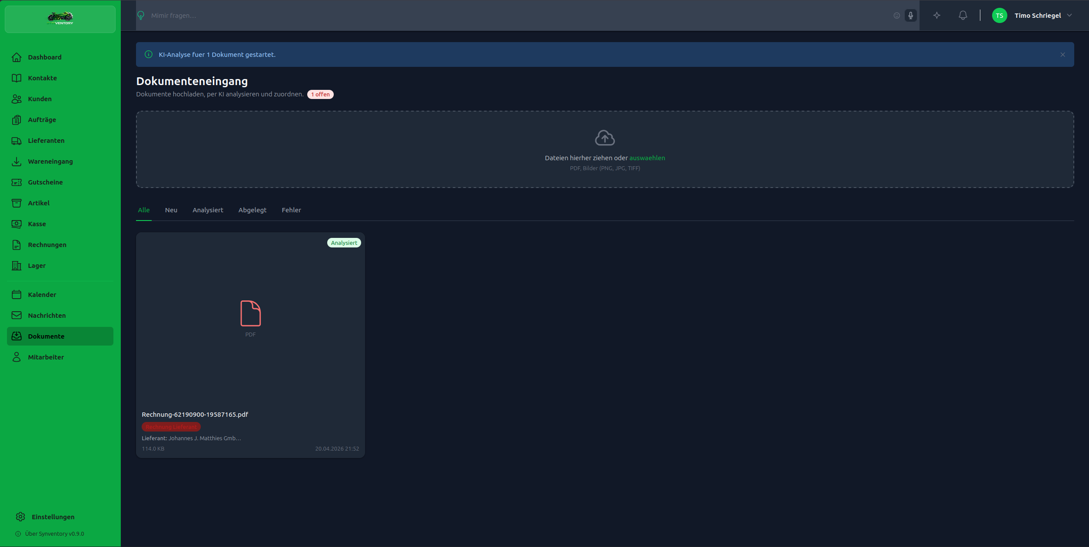This screenshot has height=547, width=1089.
Task: Switch to the Analysiert tab
Action: pyautogui.click(x=208, y=210)
